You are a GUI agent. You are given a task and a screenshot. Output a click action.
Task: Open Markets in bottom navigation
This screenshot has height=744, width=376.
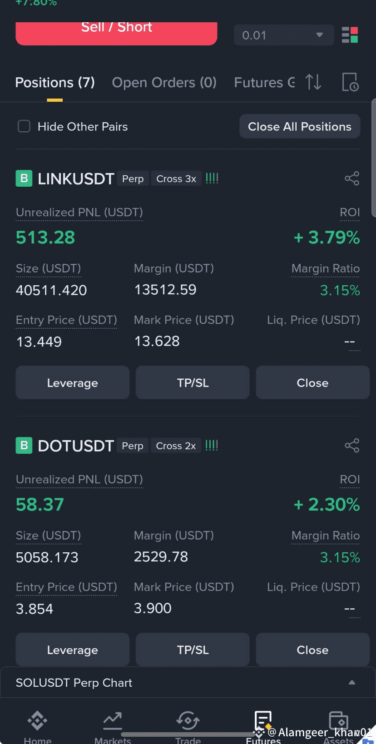click(112, 727)
